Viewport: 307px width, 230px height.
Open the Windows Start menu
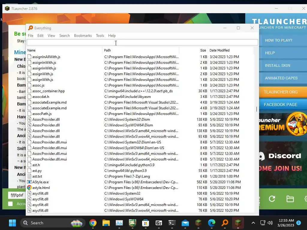pyautogui.click(x=13, y=223)
